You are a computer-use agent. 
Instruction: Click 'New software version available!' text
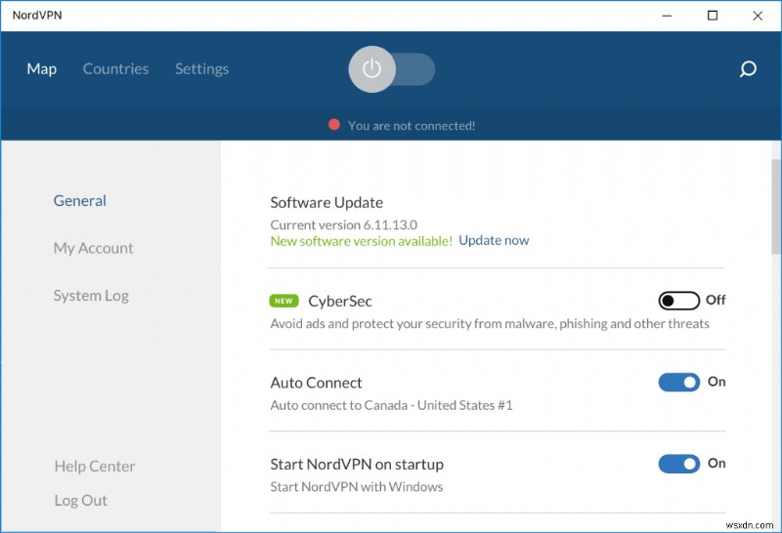(x=361, y=241)
